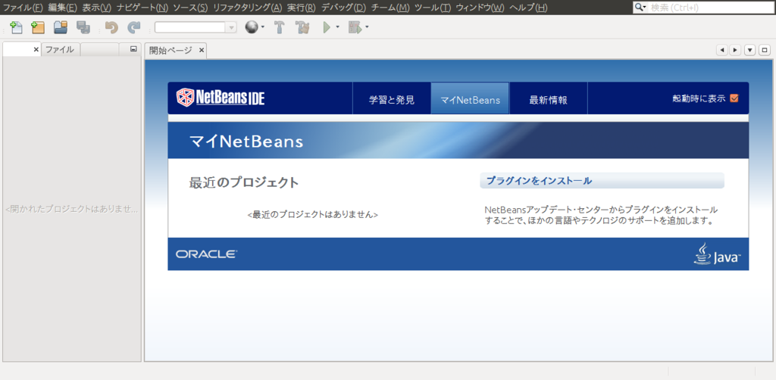Undo the last action via toolbar arrow
The image size is (776, 380).
point(111,28)
